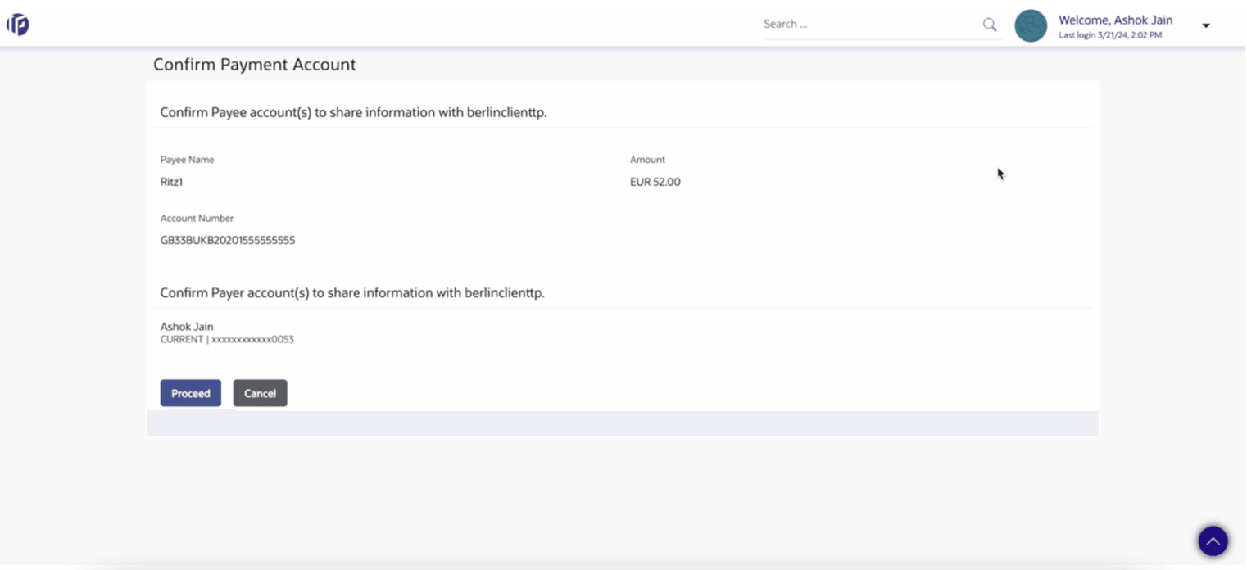Click the EUR 52.00 amount value
This screenshot has height=570, width=1247.
(655, 182)
